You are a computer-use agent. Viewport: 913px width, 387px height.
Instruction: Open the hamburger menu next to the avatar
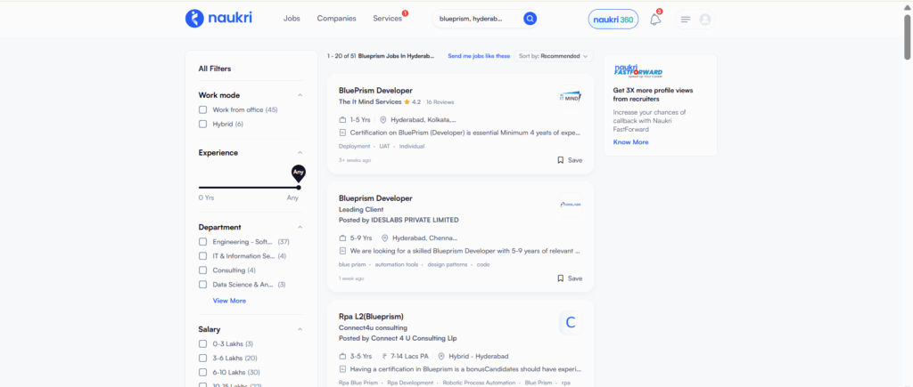(x=686, y=20)
